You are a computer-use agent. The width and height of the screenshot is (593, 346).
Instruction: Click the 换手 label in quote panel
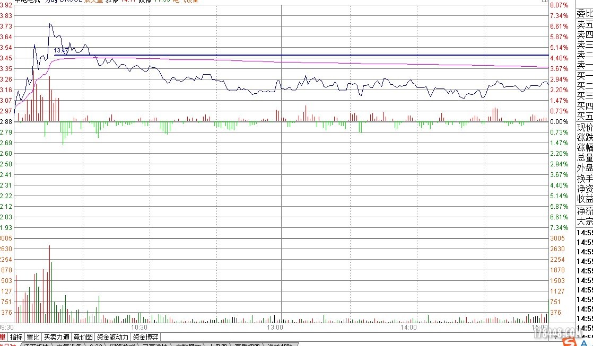tap(585, 179)
